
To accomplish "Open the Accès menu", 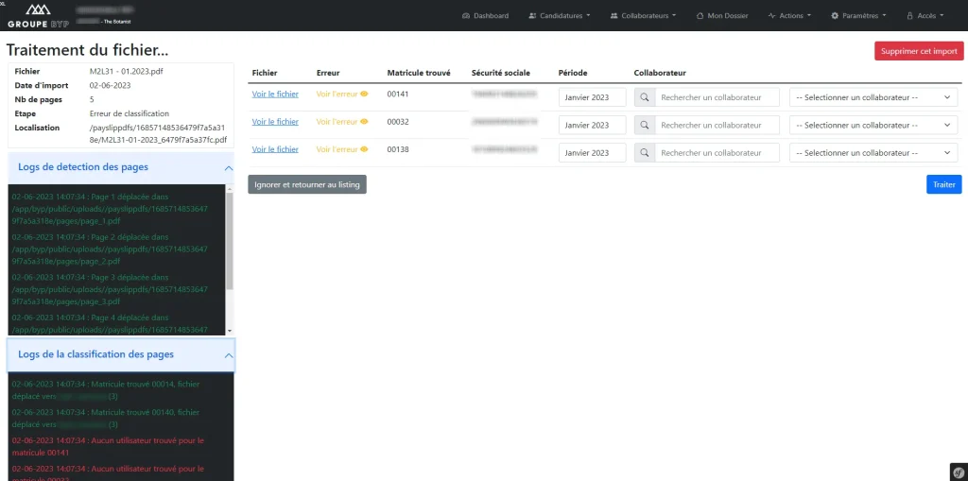I will [925, 15].
